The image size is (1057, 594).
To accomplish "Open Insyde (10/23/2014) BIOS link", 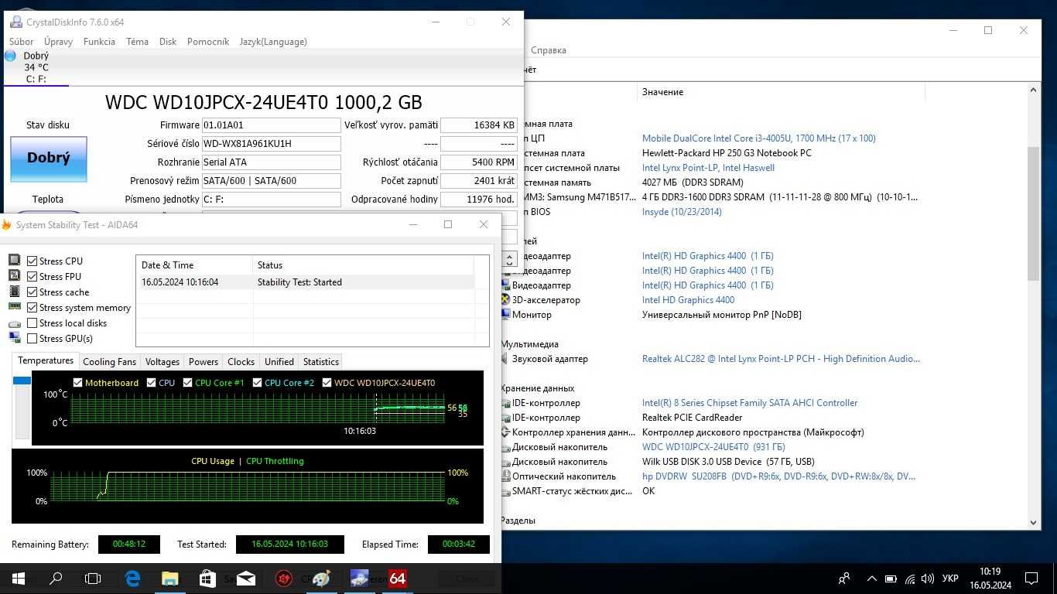I will (x=682, y=212).
